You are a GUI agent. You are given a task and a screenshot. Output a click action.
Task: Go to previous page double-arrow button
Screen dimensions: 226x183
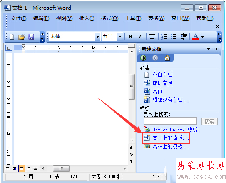pyautogui.click(x=131, y=148)
